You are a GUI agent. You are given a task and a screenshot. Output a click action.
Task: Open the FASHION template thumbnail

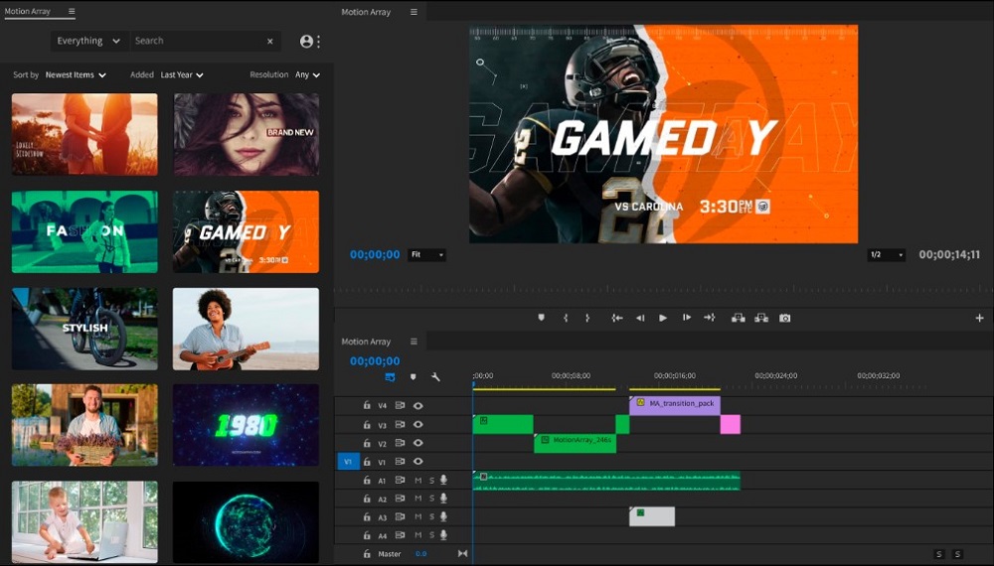pyautogui.click(x=84, y=231)
